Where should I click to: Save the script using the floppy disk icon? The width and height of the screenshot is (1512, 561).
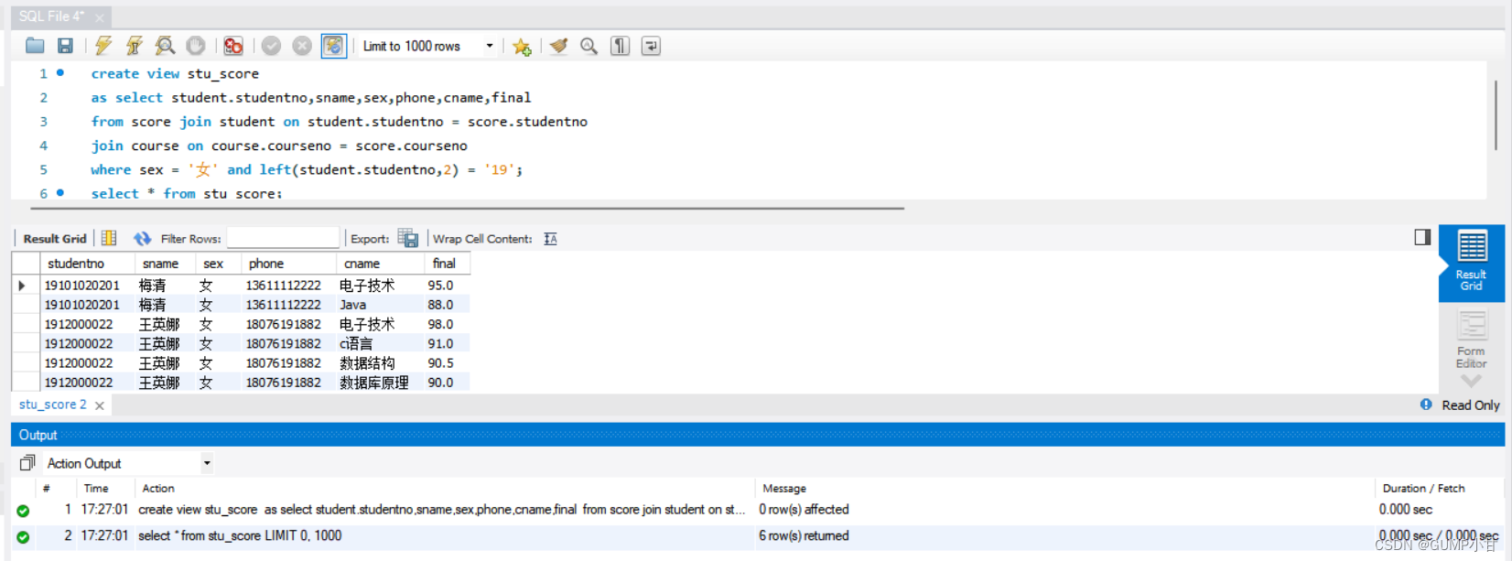coord(65,46)
